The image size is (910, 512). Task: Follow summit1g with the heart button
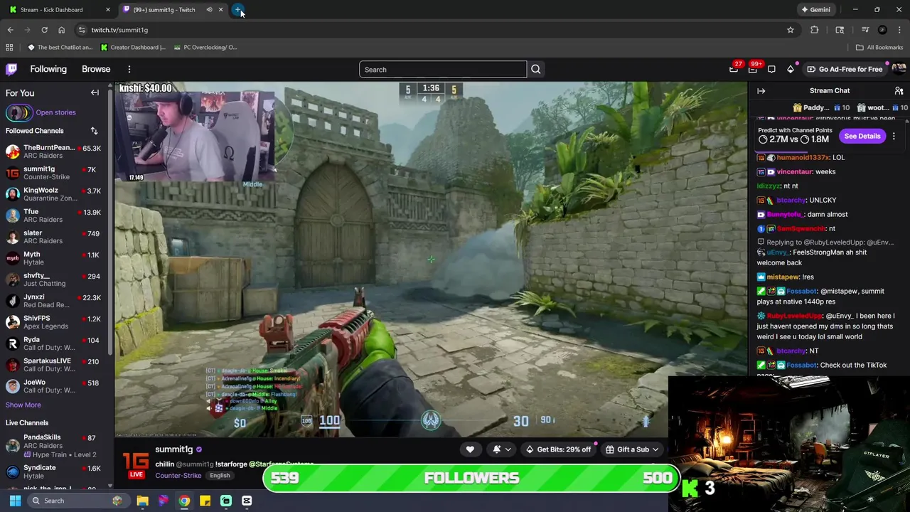click(x=470, y=449)
